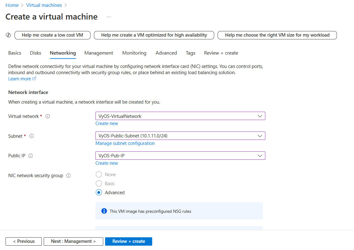This screenshot has width=354, height=250.
Task: Click the info icon in the NSG rules banner
Action: click(104, 211)
